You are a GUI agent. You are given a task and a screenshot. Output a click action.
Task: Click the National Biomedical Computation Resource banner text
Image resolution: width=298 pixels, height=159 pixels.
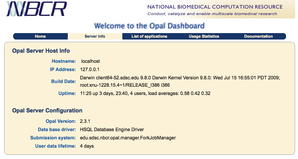(215, 7)
